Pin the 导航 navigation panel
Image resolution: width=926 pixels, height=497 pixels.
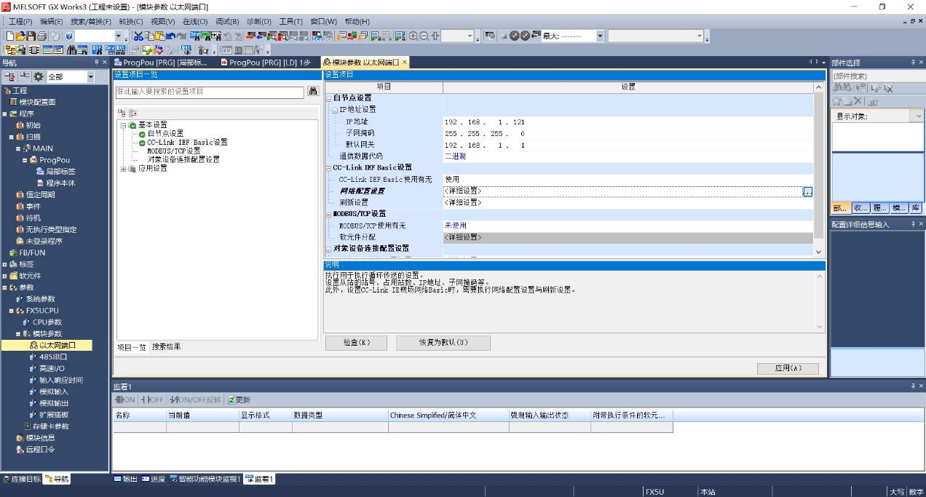tap(96, 63)
